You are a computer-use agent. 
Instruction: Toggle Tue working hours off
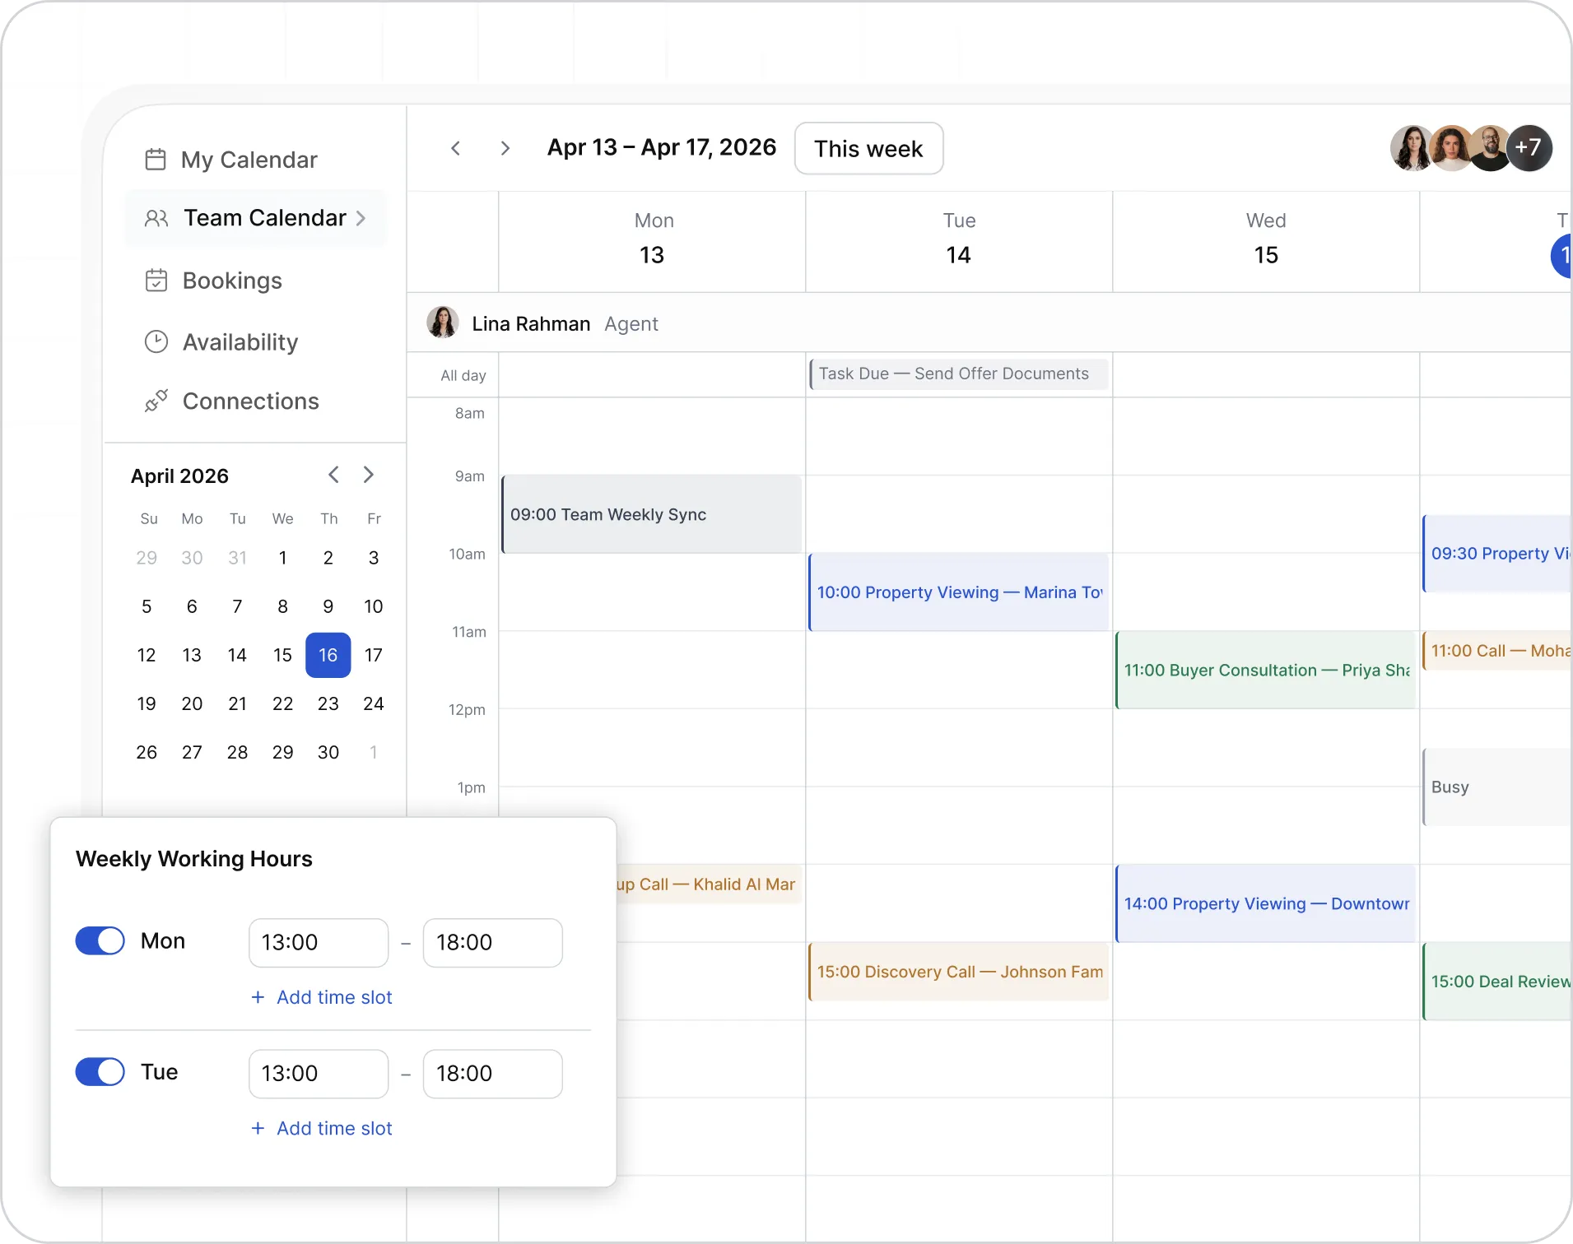pos(100,1071)
